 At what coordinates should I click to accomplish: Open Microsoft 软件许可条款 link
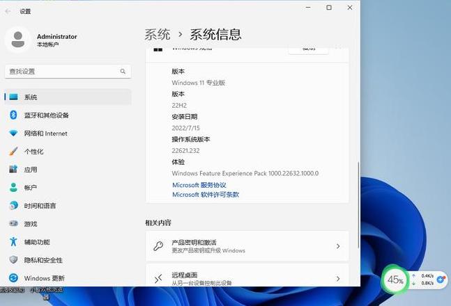coord(206,195)
